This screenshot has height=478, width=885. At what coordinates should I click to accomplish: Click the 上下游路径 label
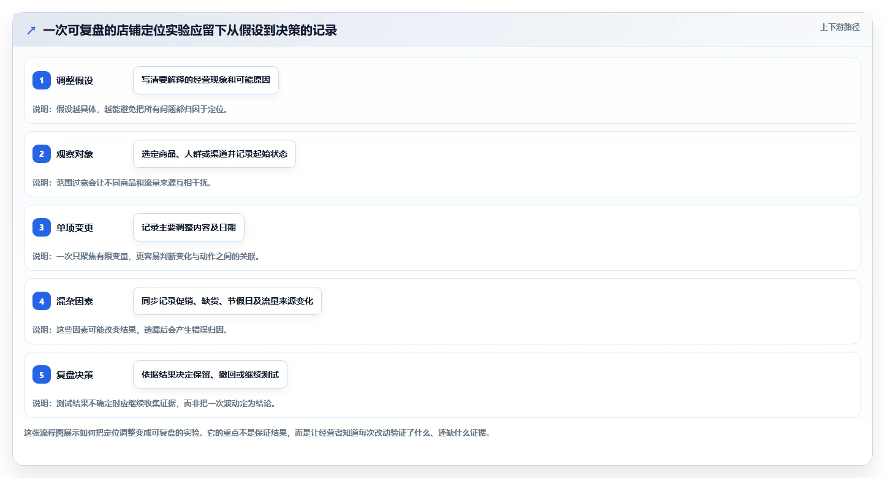coord(840,27)
